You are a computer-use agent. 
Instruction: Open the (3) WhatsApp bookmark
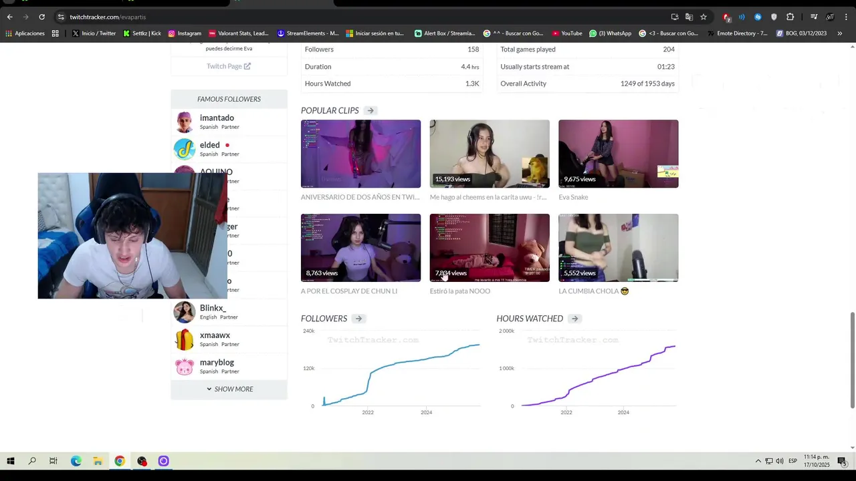click(610, 33)
